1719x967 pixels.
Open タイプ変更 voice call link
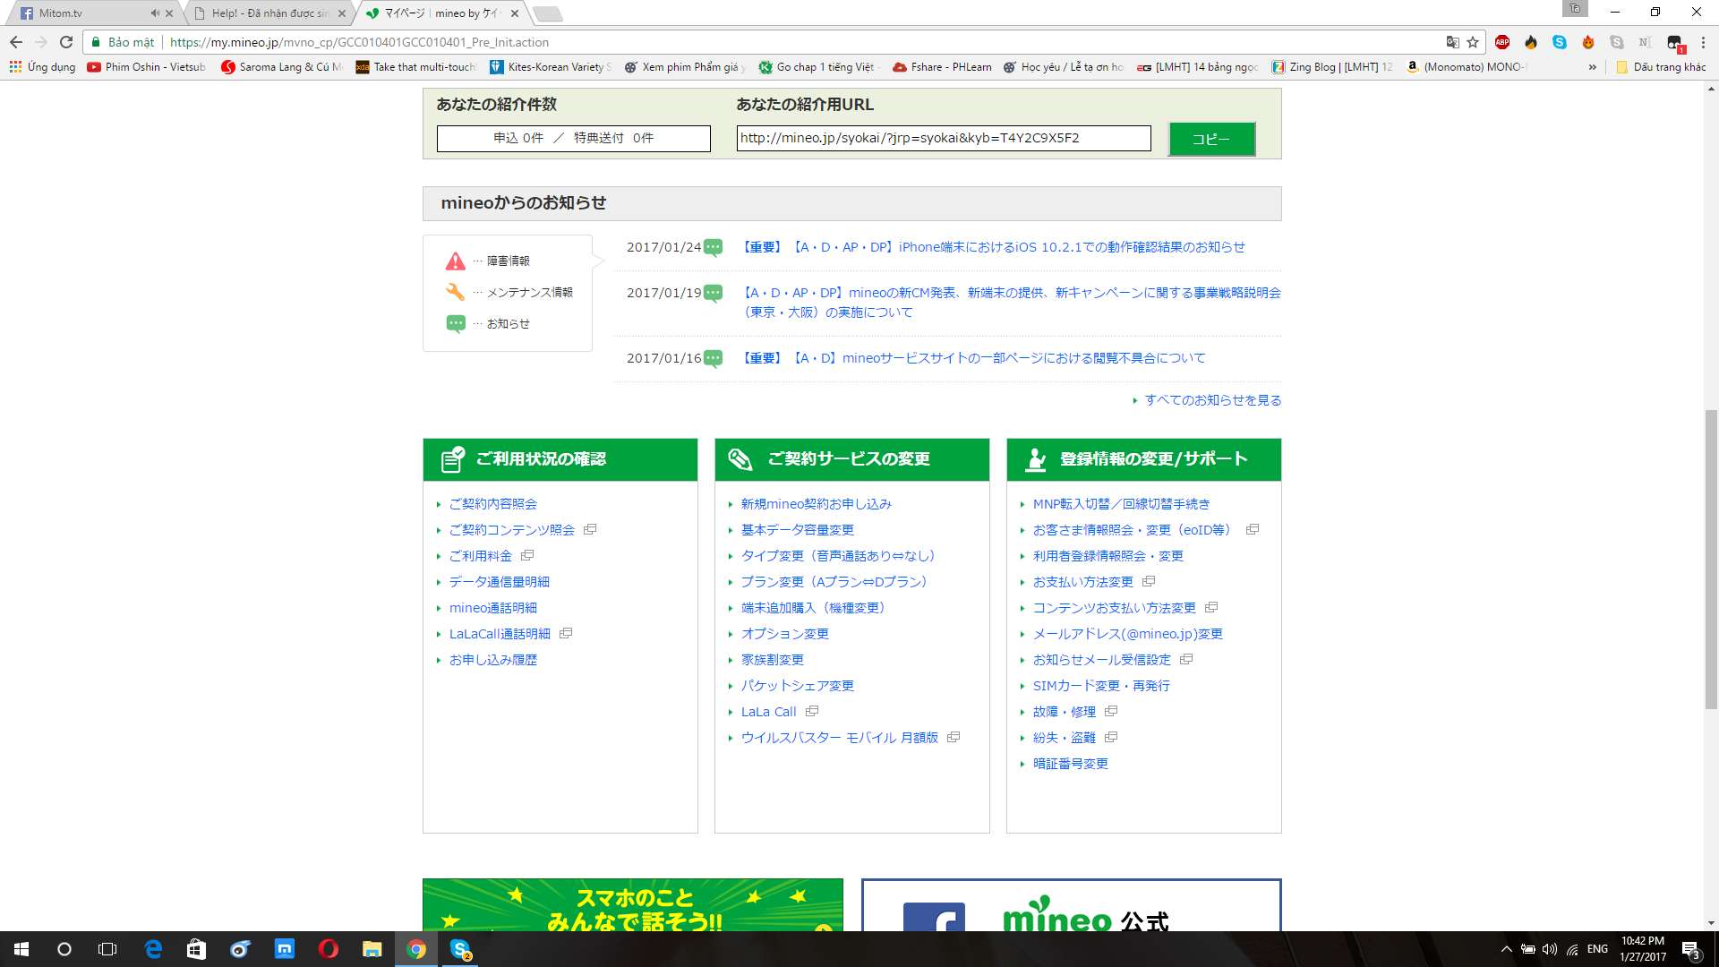tap(838, 556)
